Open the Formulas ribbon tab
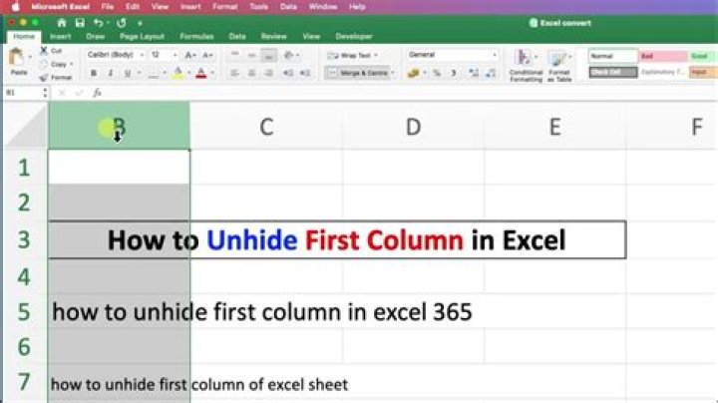This screenshot has width=718, height=403. [x=195, y=36]
